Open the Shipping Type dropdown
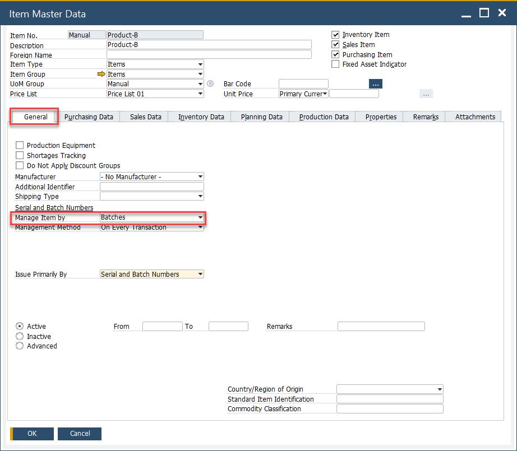This screenshot has width=517, height=451. (199, 196)
